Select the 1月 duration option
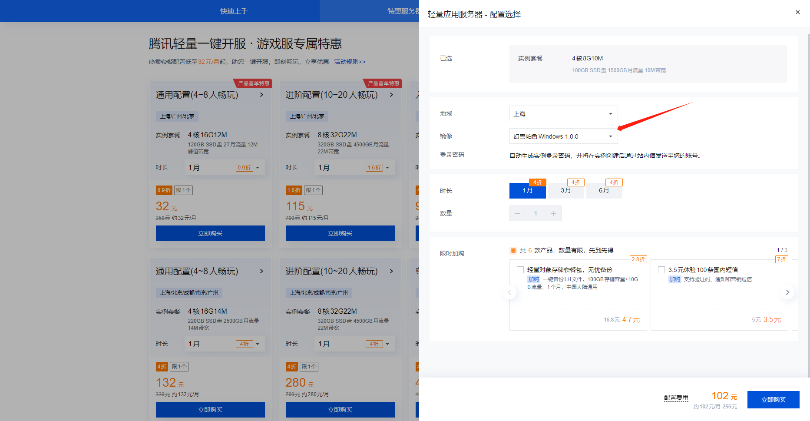This screenshot has width=810, height=421. (527, 190)
